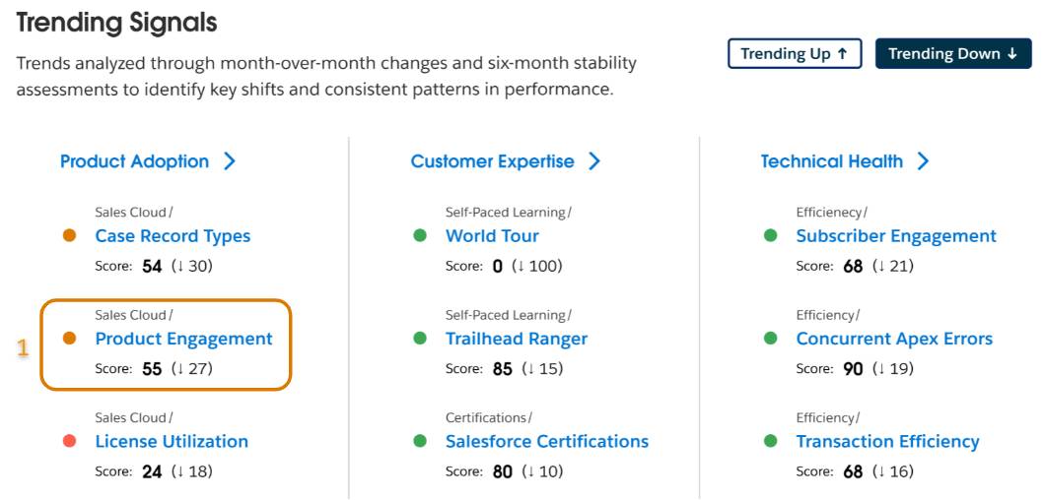This screenshot has width=1044, height=500.
Task: Open Subscriber Engagement signal
Action: click(x=895, y=236)
